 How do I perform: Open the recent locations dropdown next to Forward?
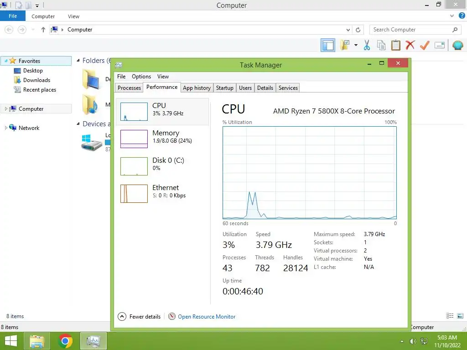tap(33, 30)
